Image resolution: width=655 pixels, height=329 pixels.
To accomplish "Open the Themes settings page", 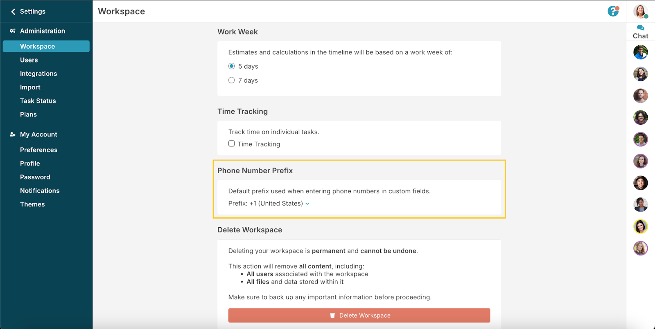I will tap(32, 204).
